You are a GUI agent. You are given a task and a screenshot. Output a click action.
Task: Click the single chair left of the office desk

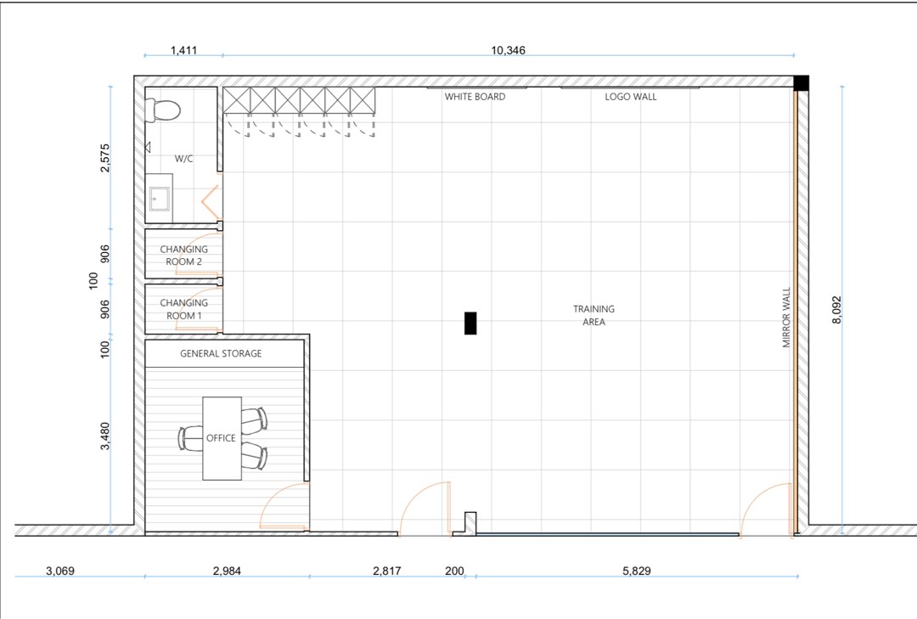pos(190,438)
